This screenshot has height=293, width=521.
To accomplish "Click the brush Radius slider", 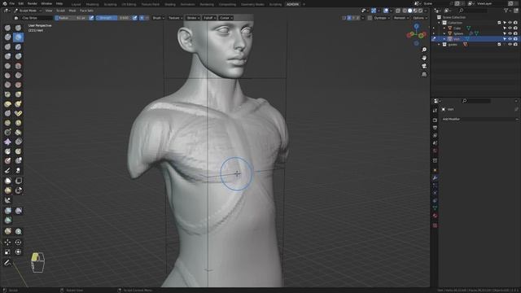I will [72, 18].
